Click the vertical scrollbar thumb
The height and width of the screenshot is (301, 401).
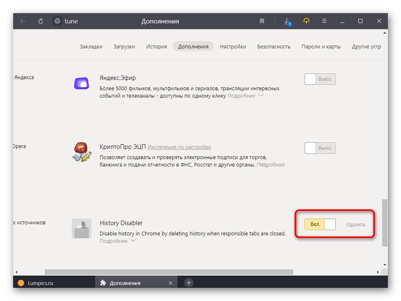385,223
